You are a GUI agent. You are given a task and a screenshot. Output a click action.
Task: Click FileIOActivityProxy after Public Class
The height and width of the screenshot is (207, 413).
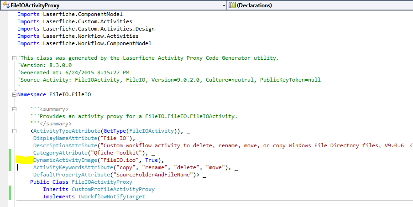tap(102, 182)
